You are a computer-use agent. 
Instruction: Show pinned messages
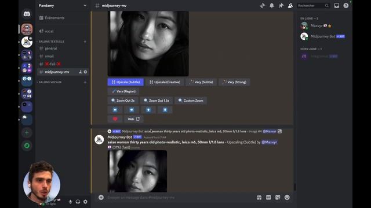(281, 5)
